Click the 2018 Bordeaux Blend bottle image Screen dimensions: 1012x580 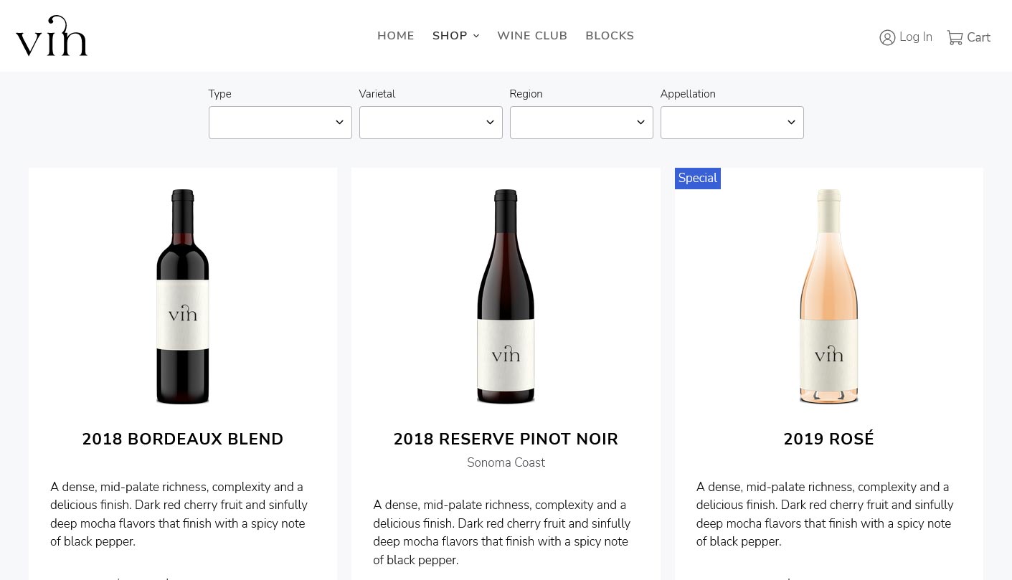click(183, 297)
